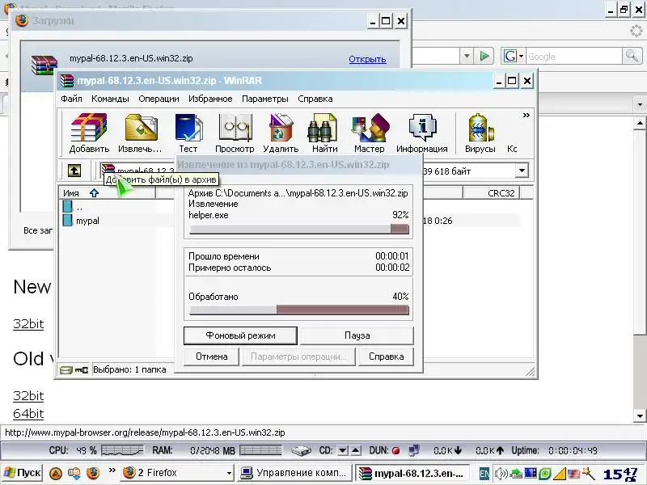Click the key icon in WinRAR status bar
The width and height of the screenshot is (647, 485).
point(82,370)
